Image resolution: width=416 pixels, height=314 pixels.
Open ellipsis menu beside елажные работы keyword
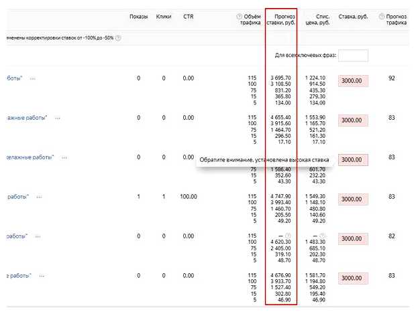pos(64,157)
